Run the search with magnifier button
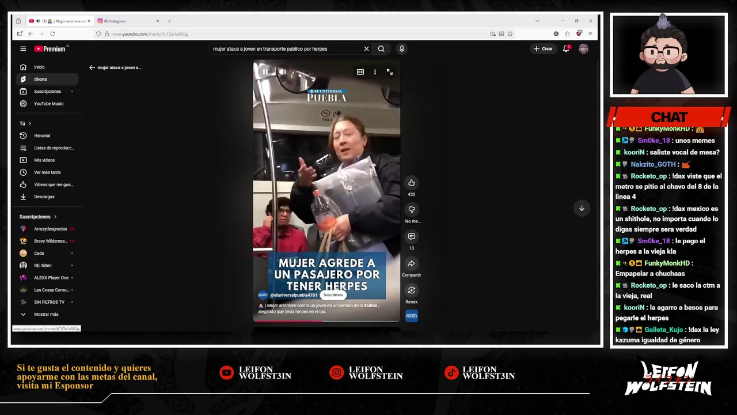Viewport: 737px width, 415px height. [x=381, y=49]
